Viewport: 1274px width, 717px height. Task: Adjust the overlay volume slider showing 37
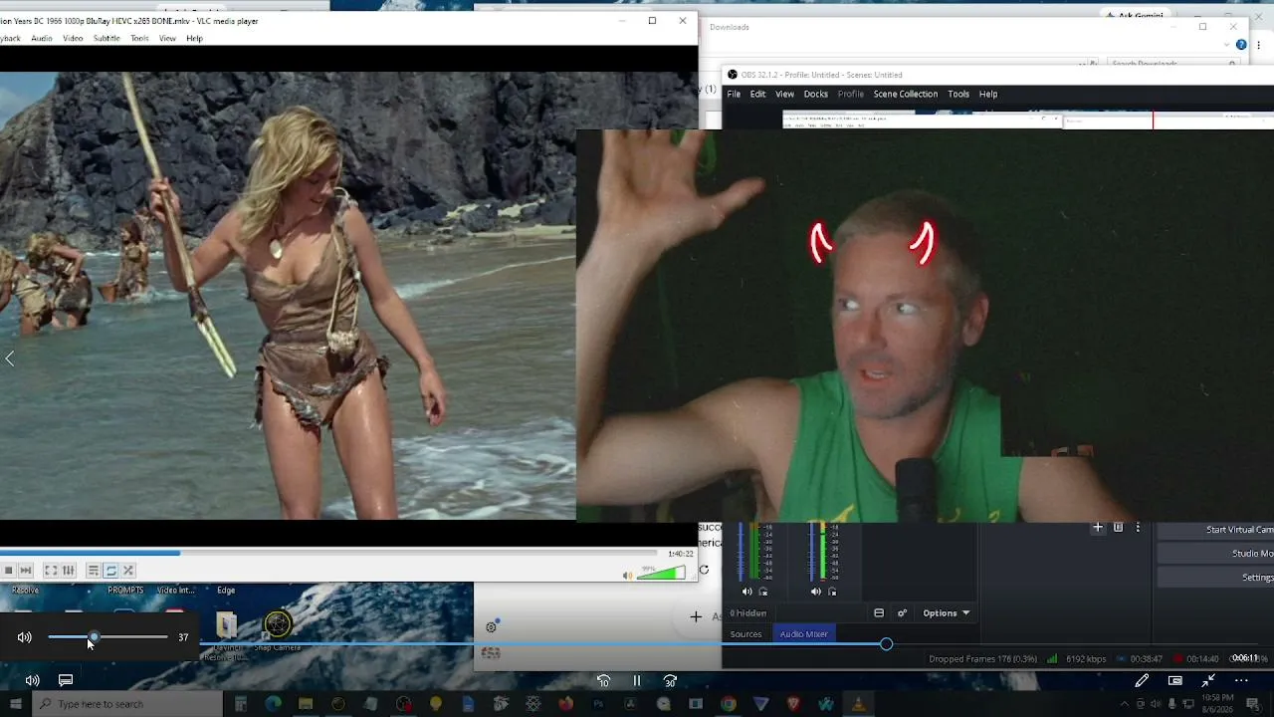[x=107, y=637]
